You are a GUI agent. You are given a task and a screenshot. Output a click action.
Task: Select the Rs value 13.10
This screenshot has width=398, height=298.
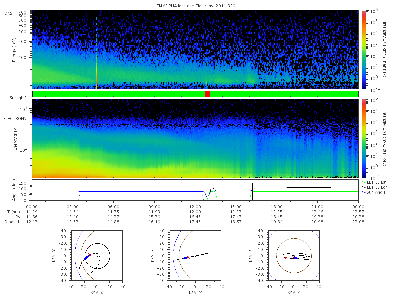73,217
